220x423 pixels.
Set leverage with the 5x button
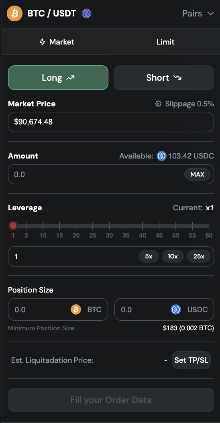click(149, 256)
